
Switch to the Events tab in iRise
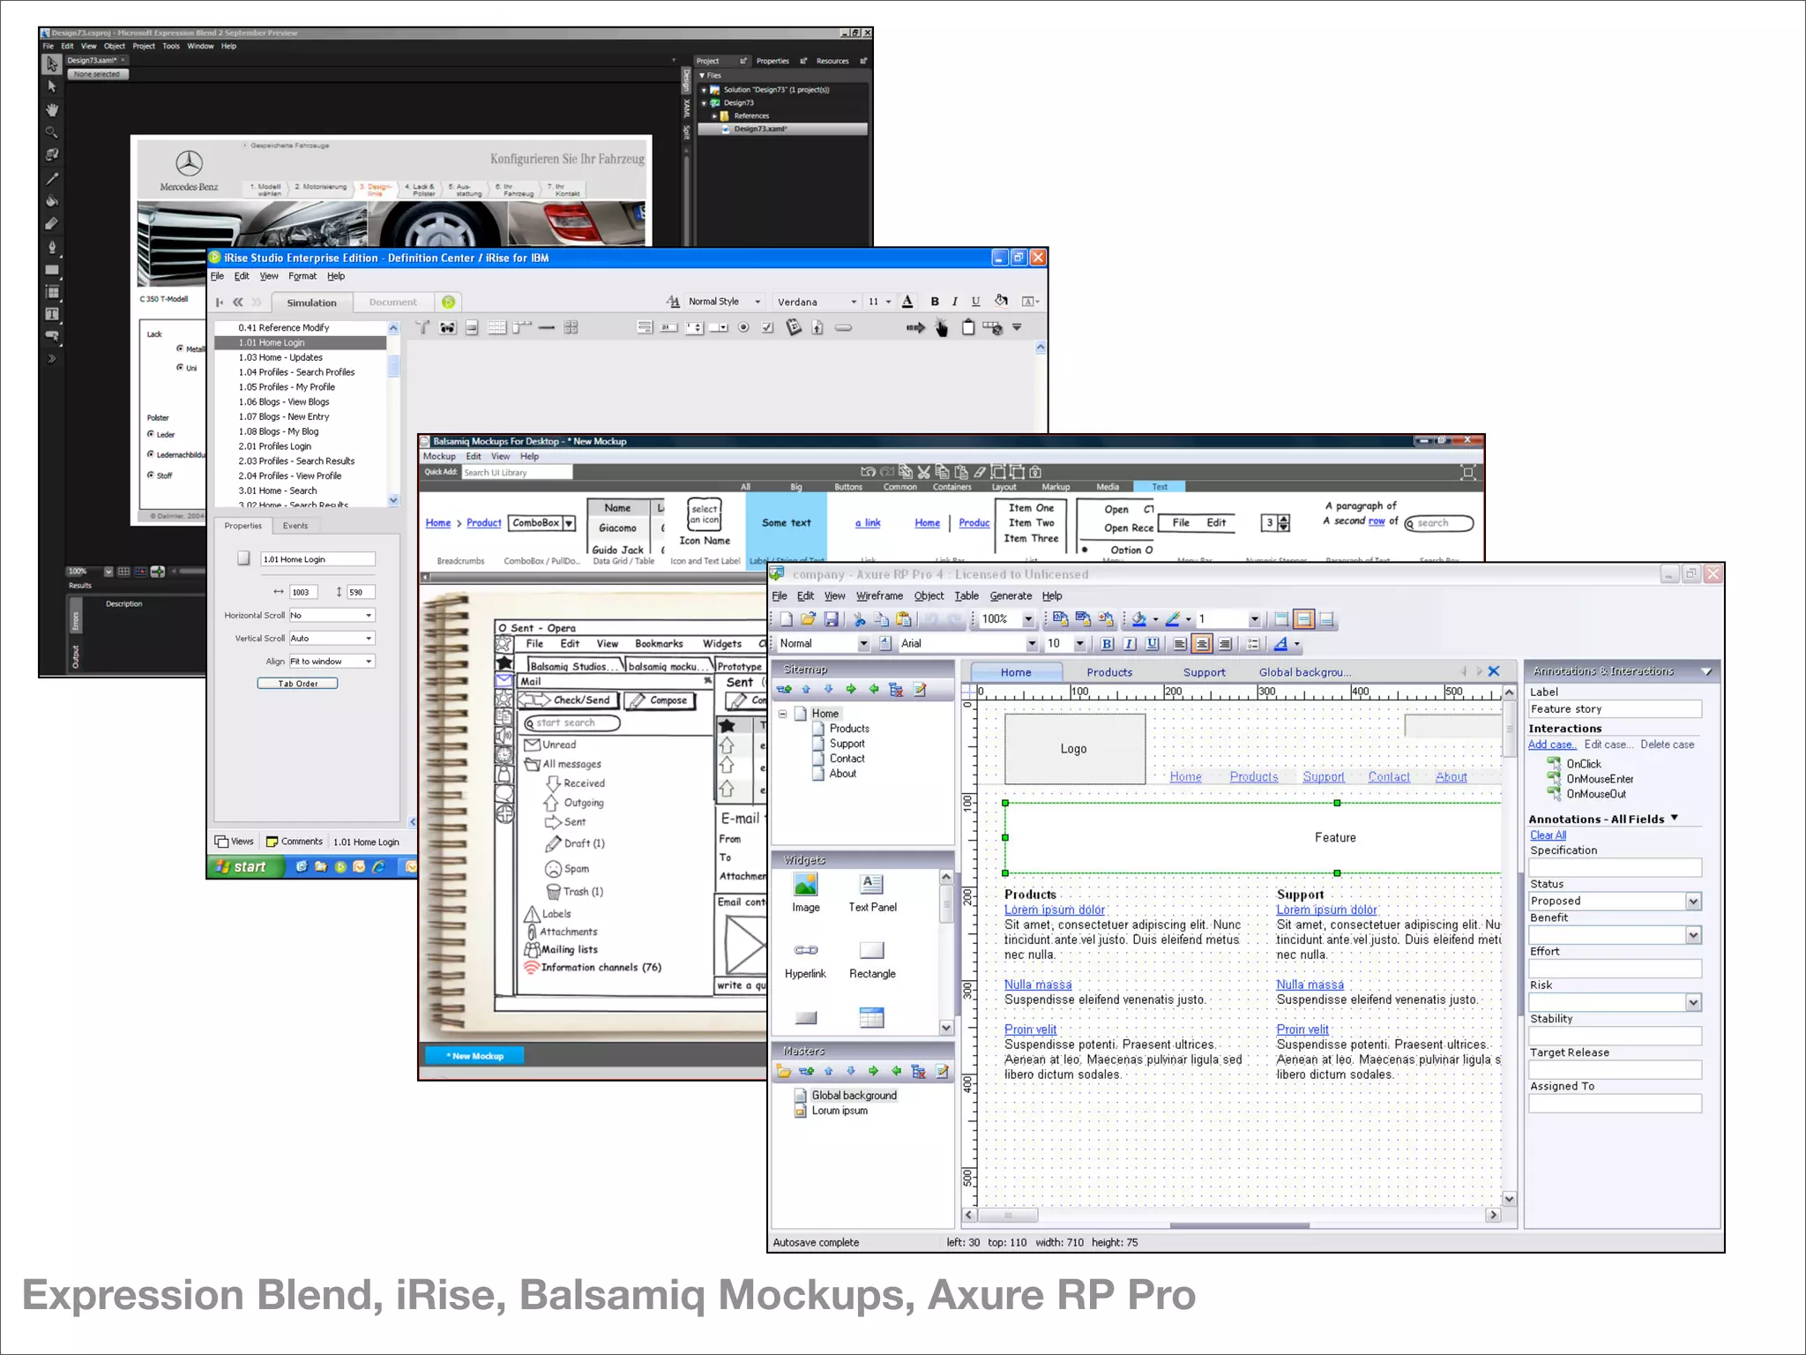(x=295, y=526)
